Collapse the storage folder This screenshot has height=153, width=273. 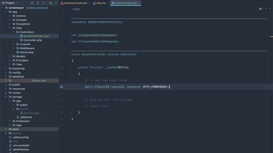click(x=6, y=97)
